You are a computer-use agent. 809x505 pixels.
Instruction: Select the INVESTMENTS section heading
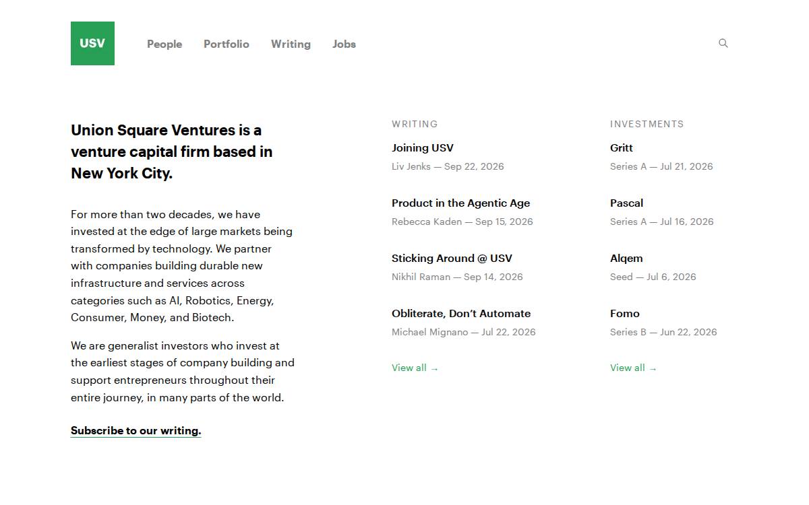[x=647, y=124]
